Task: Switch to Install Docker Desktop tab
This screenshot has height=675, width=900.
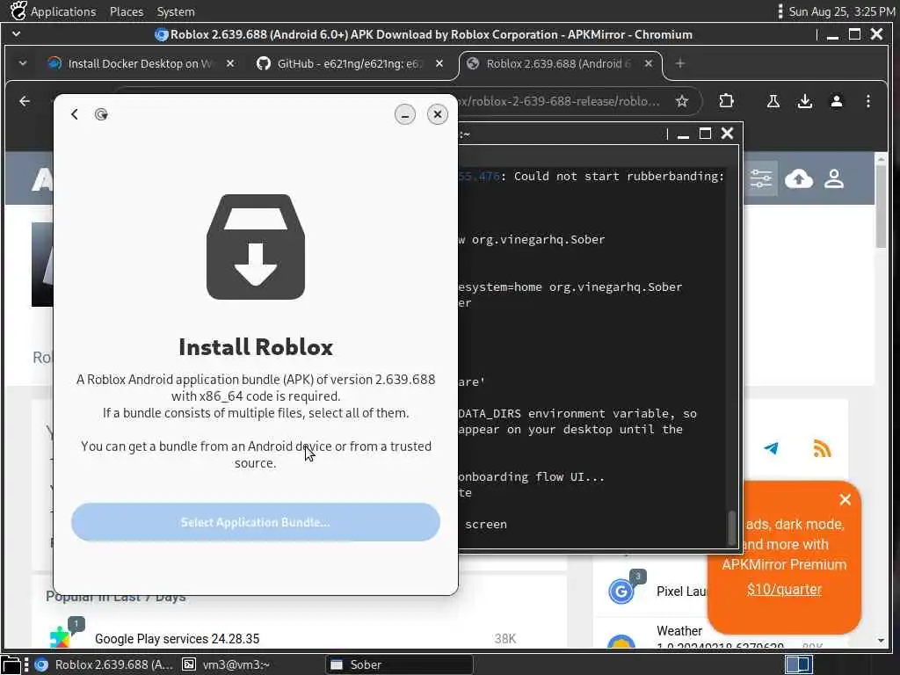Action: (x=139, y=63)
